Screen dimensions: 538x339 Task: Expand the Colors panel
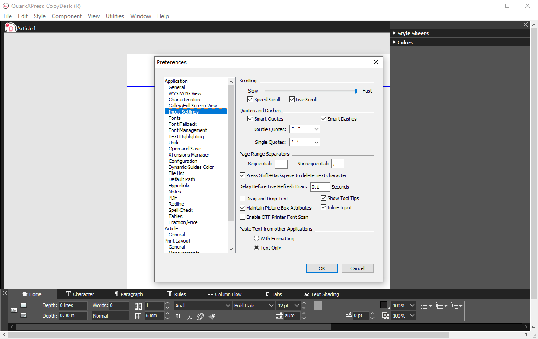pos(394,43)
